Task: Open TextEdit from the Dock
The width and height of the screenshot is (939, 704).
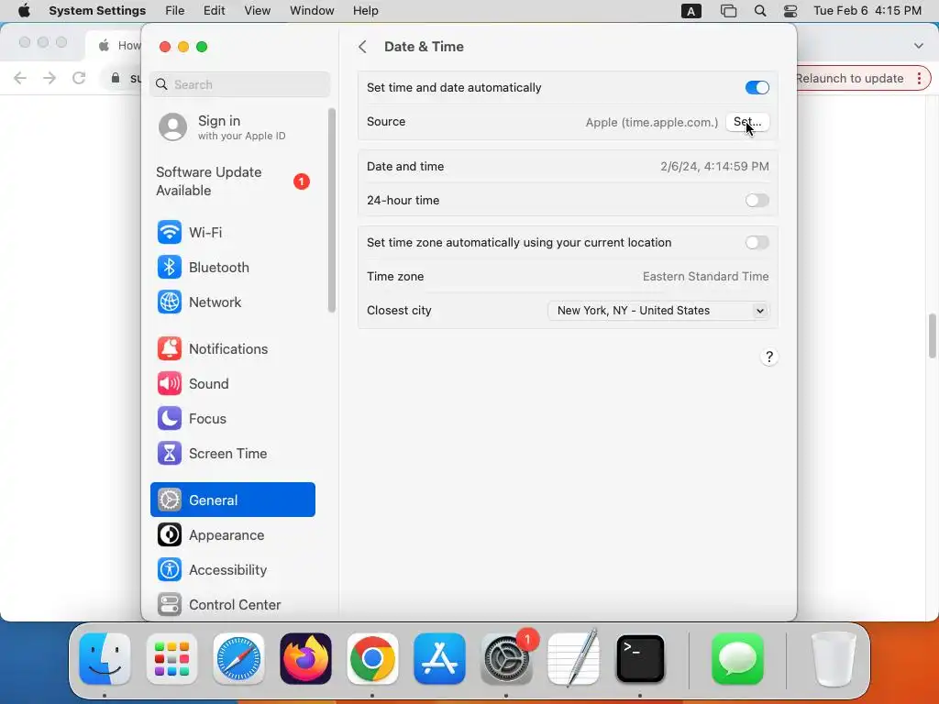Action: (574, 658)
